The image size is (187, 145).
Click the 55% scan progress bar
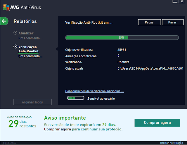(122, 38)
